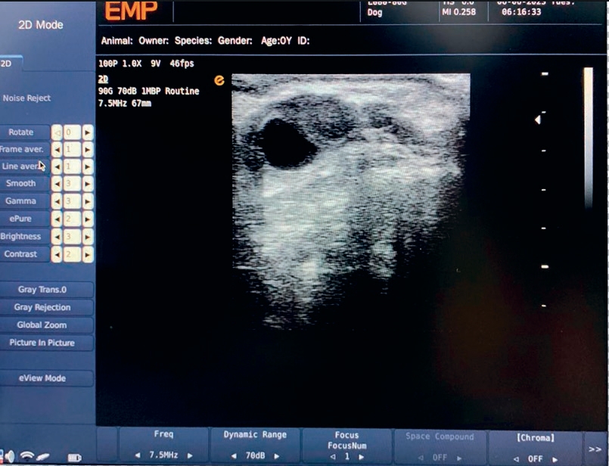Viewport: 609px width, 466px height.
Task: Decrease the Contrast value
Action: pos(57,254)
